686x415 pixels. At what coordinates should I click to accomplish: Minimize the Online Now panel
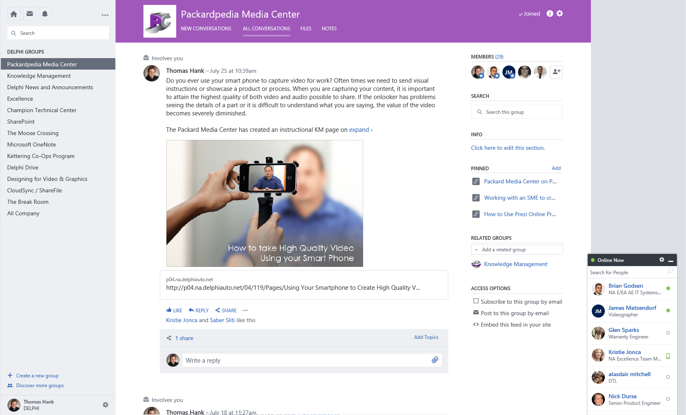[671, 260]
